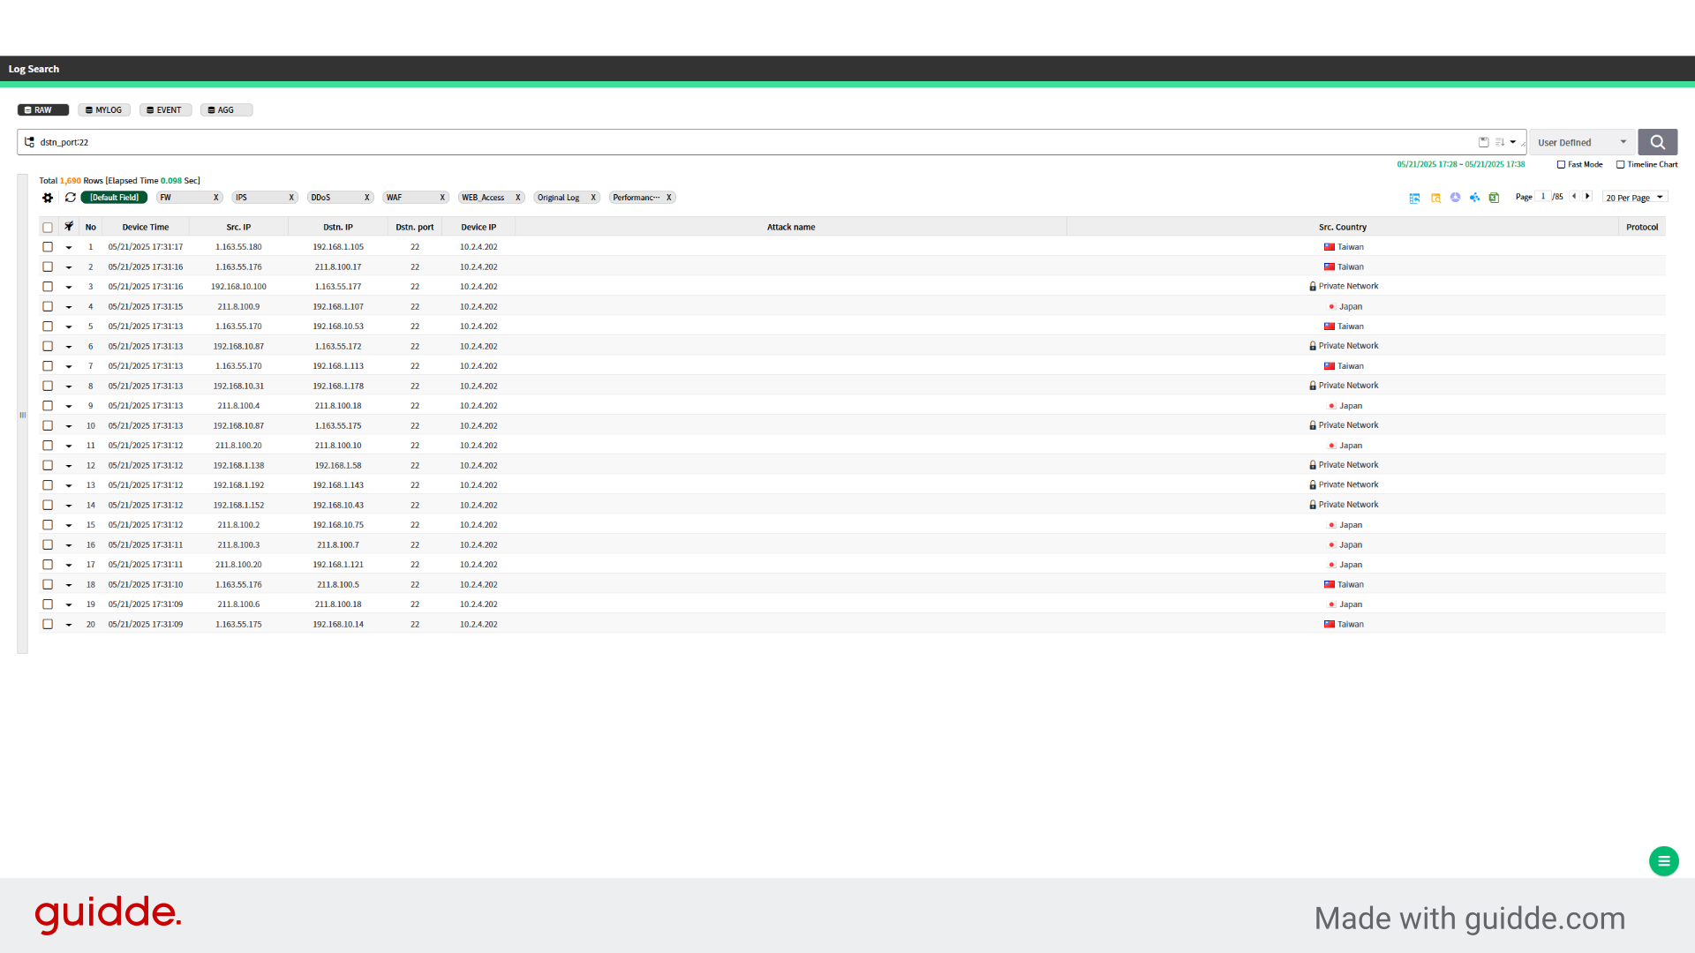Open the green floating menu button
The image size is (1695, 953).
pyautogui.click(x=1663, y=861)
